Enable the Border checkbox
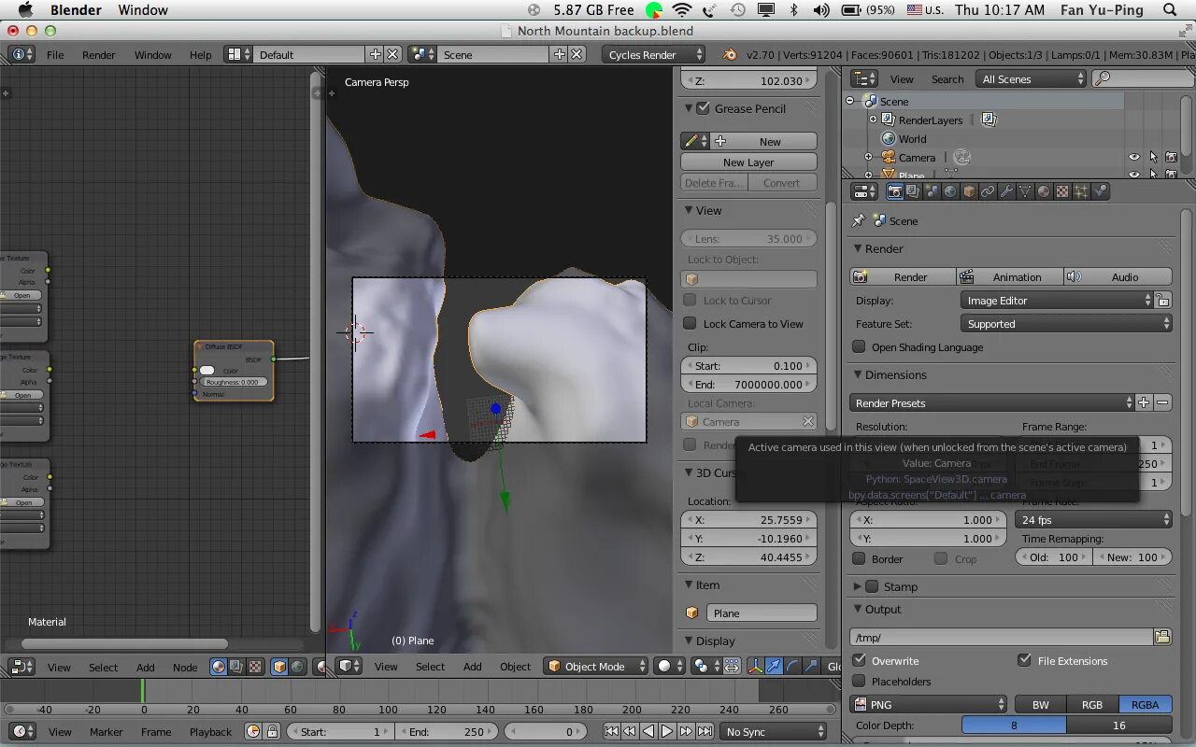The width and height of the screenshot is (1196, 747). coord(859,559)
